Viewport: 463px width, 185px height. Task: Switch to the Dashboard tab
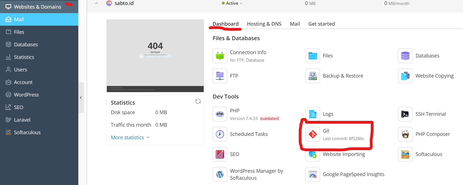225,24
